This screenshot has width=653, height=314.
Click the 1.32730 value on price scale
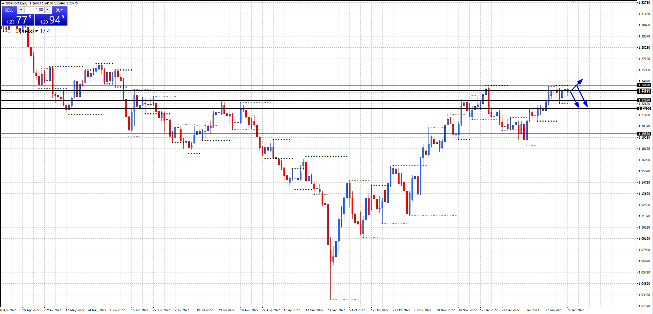pos(644,3)
